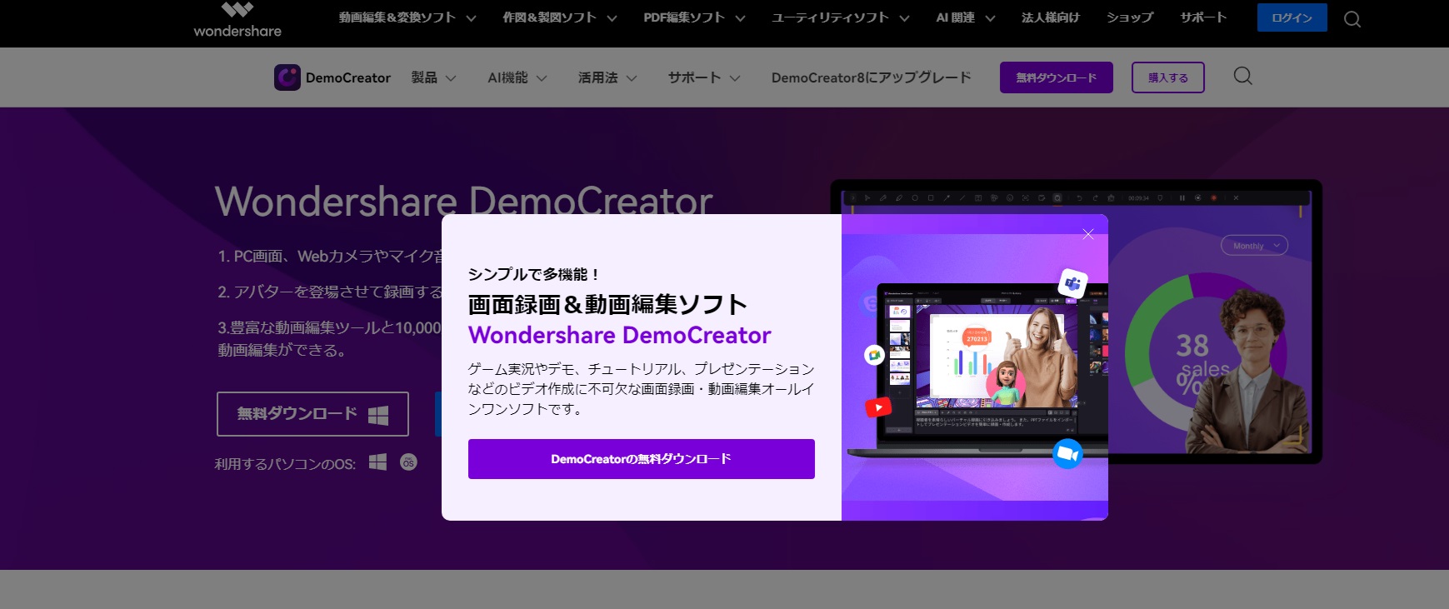The width and height of the screenshot is (1449, 609).
Task: Click the Zoom camera icon in popup image
Action: (1067, 453)
